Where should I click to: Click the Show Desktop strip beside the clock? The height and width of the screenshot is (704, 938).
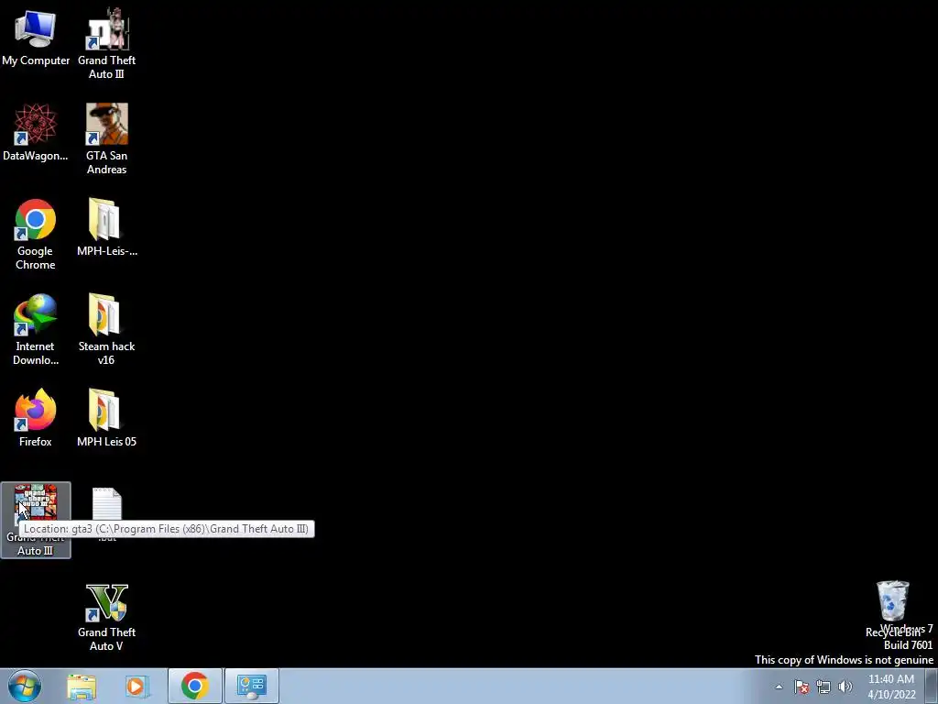[x=932, y=686]
